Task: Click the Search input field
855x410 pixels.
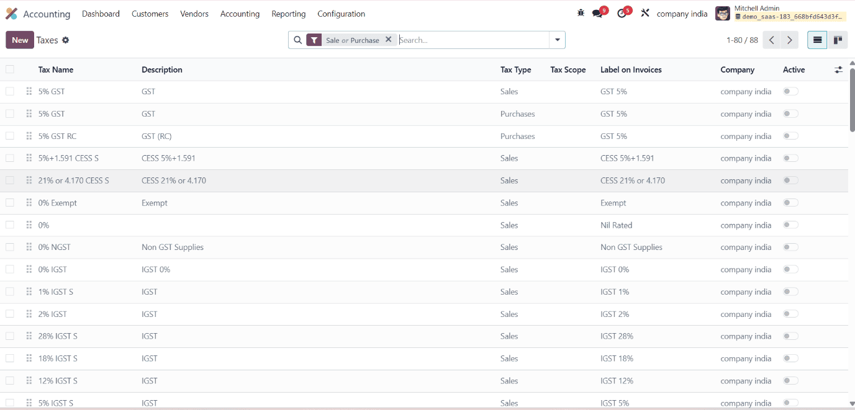Action: click(x=472, y=40)
